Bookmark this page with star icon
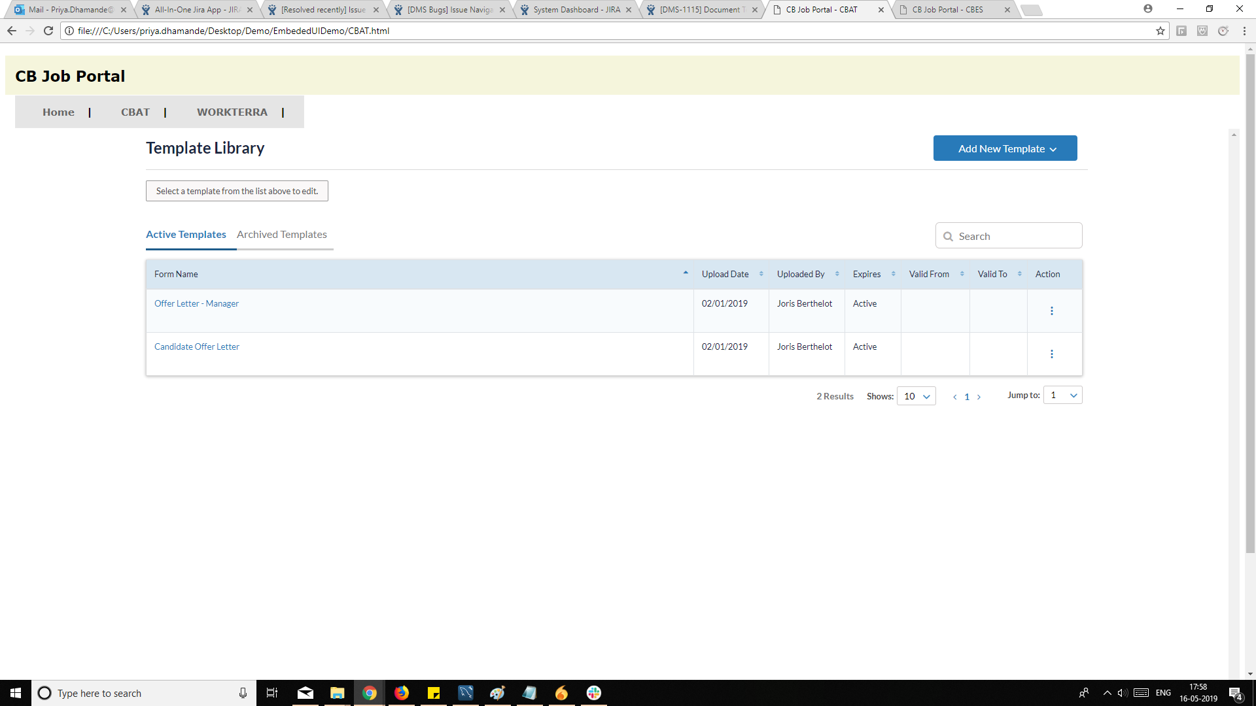1256x706 pixels. [1160, 31]
